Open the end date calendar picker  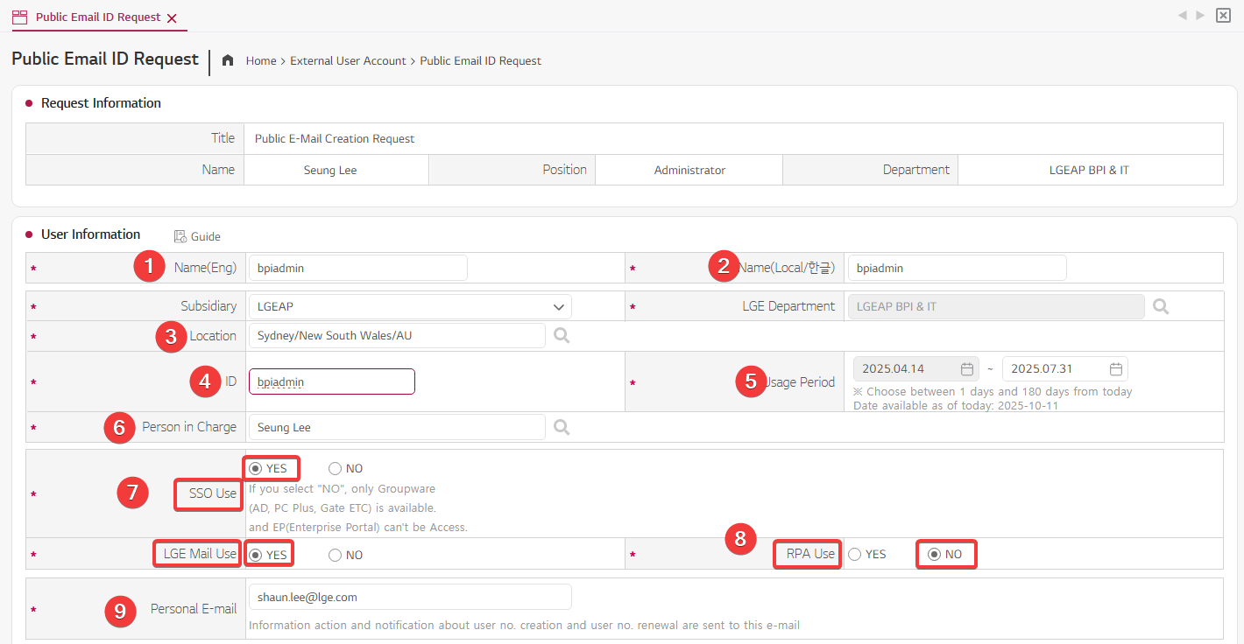pos(1115,368)
